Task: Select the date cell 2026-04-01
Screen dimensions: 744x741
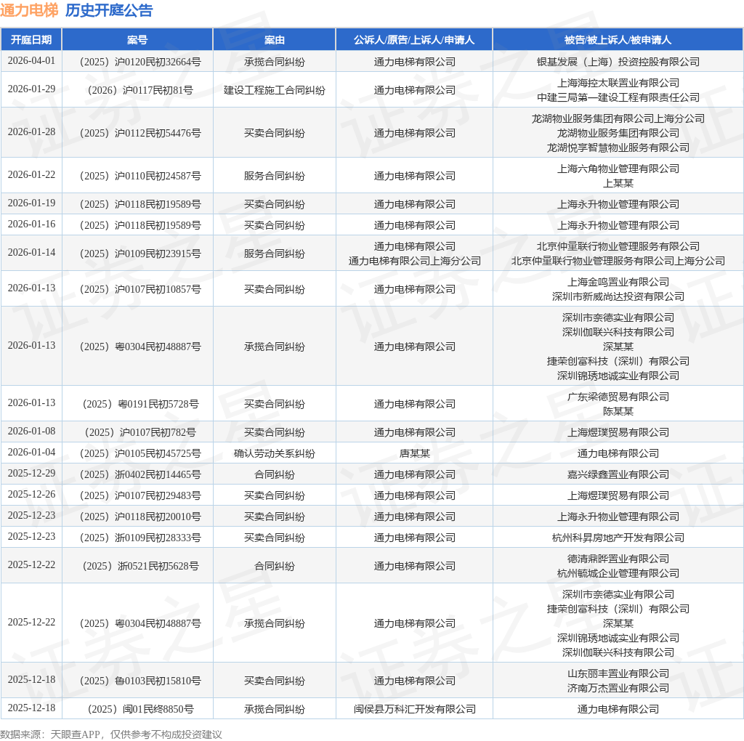Action: tap(31, 61)
